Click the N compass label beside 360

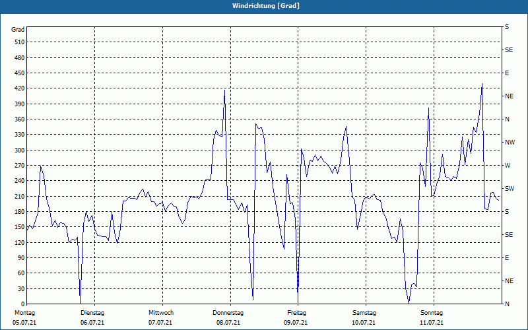click(x=507, y=119)
